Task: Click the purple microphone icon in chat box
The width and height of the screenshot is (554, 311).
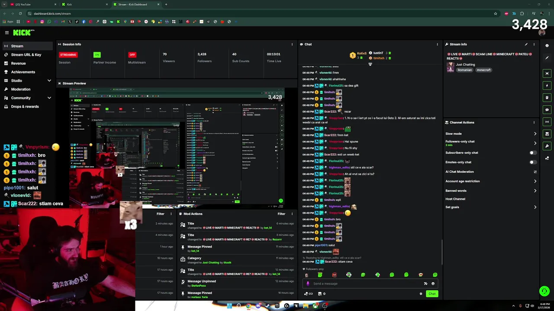Action: 308,284
